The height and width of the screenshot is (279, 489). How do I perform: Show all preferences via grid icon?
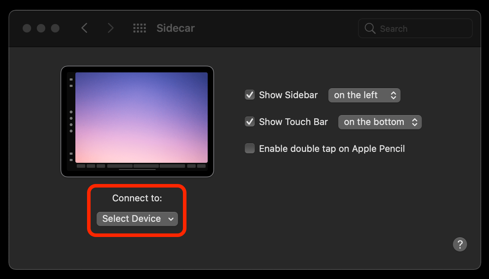140,28
